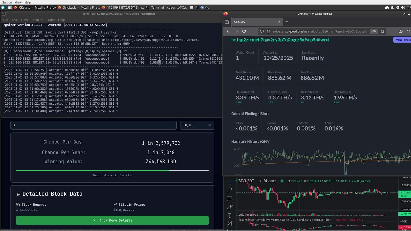The width and height of the screenshot is (411, 231).
Task: Click the Bitcoin Price trend icon
Action: (115, 204)
